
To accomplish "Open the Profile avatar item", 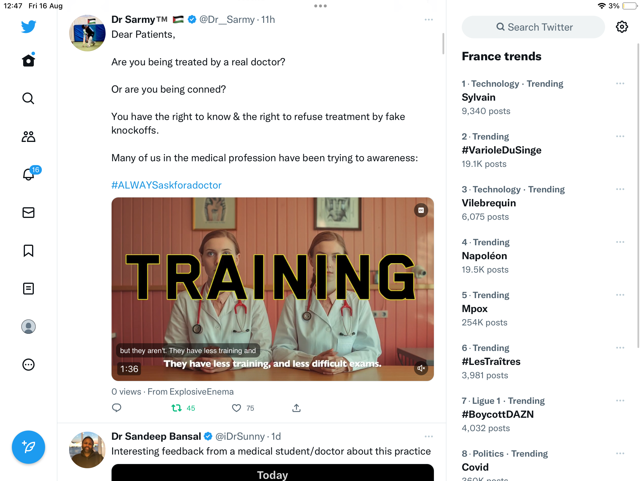I will 28,327.
